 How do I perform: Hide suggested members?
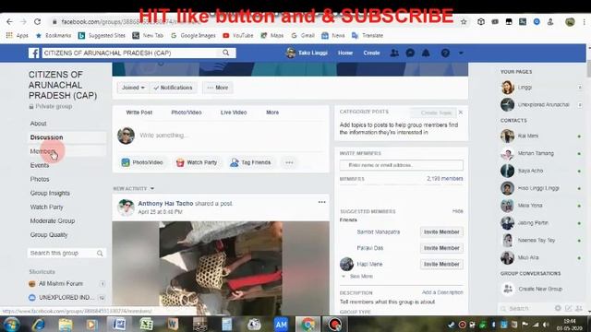pyautogui.click(x=458, y=211)
